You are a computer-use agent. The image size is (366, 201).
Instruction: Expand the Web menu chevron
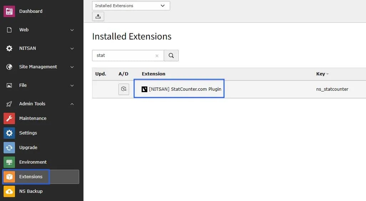[x=72, y=30]
